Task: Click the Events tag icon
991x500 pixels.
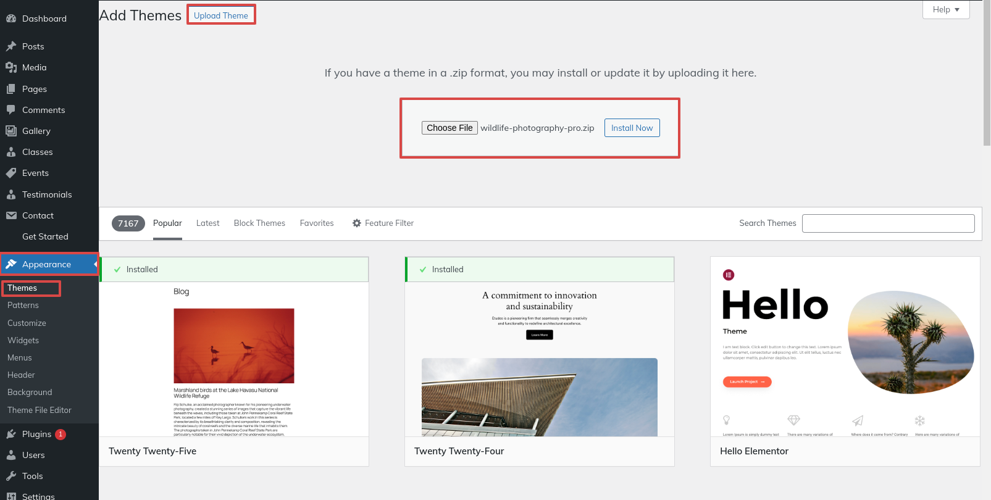Action: pyautogui.click(x=11, y=173)
